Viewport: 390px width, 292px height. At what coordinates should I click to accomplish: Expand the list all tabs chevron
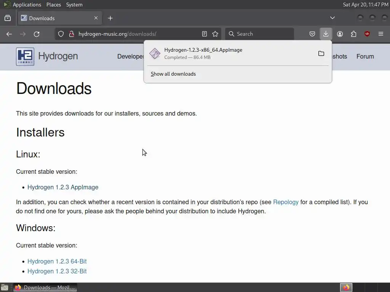pyautogui.click(x=332, y=18)
